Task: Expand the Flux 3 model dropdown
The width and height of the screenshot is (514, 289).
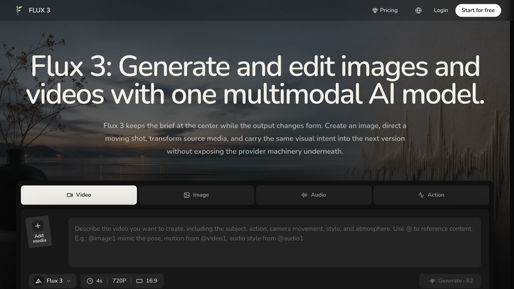Action: click(x=52, y=281)
